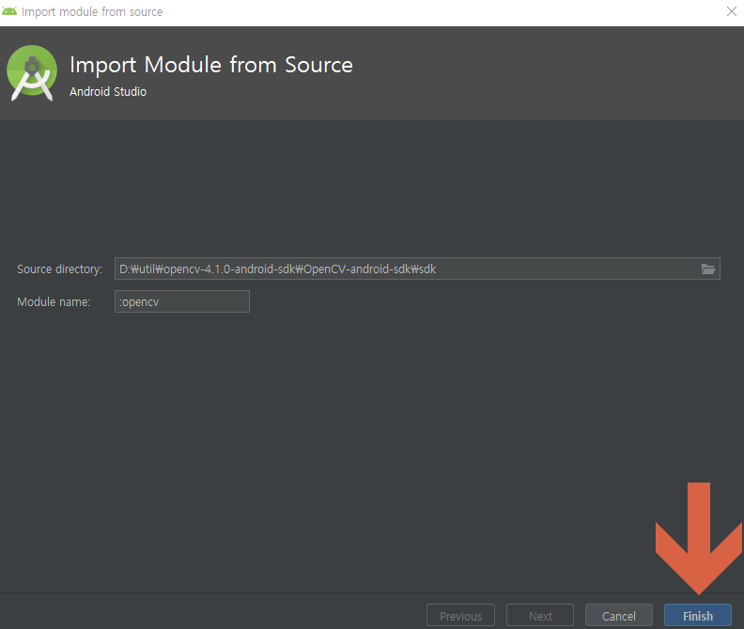Click the small Android icon in title bar

(x=9, y=11)
